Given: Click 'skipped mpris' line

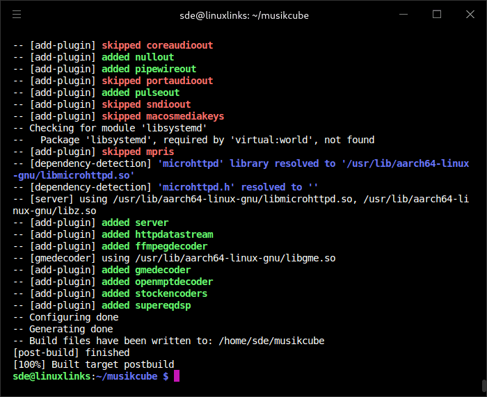Looking at the screenshot, I should click(x=93, y=152).
